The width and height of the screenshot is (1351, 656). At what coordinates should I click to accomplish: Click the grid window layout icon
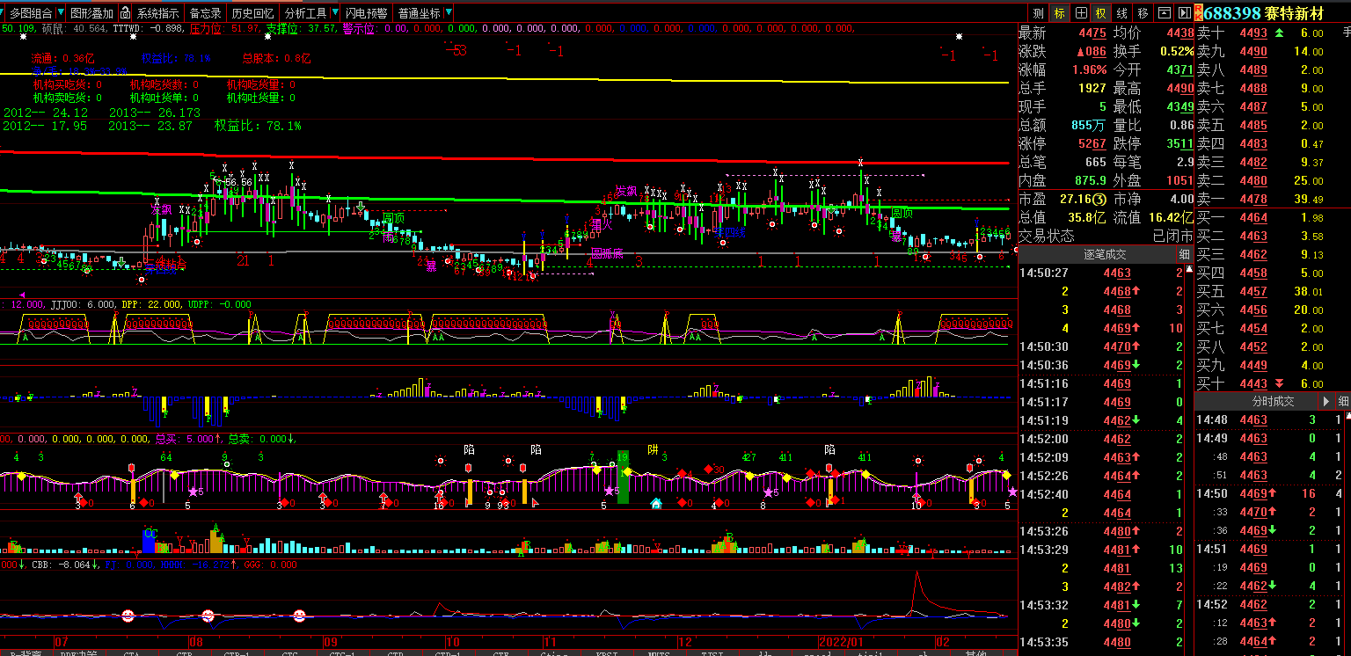[1081, 13]
